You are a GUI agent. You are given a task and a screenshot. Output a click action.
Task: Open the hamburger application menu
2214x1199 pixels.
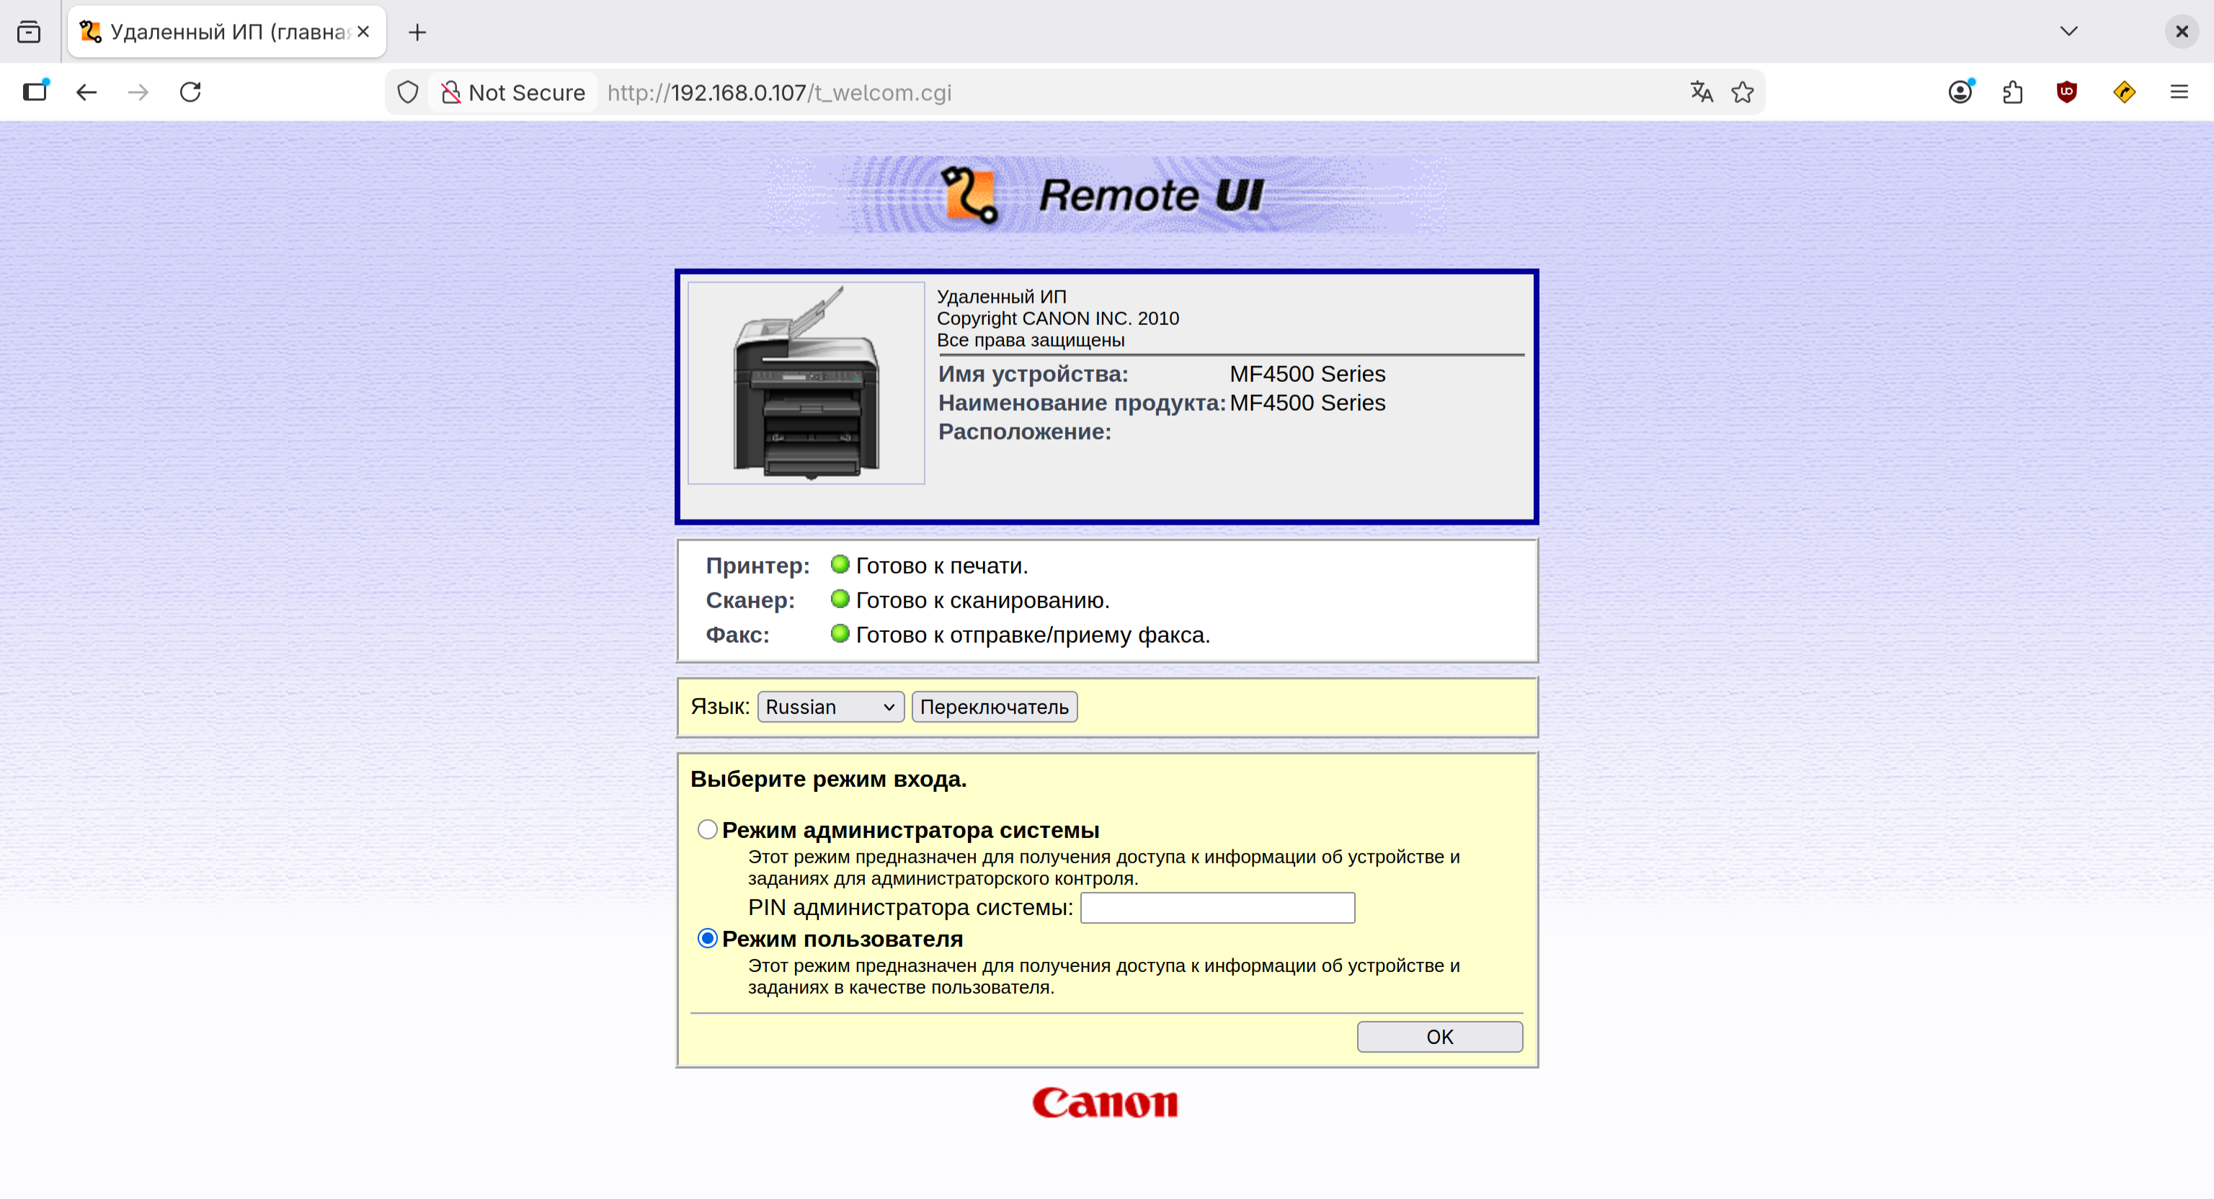(x=2178, y=92)
